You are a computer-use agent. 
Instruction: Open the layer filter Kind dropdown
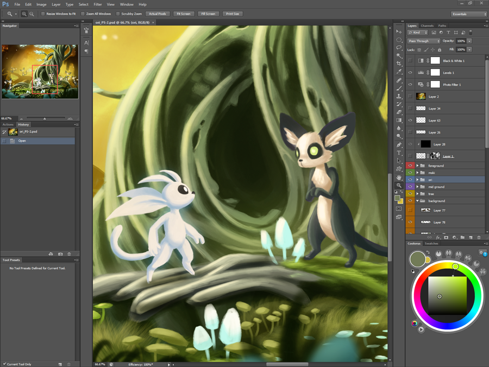[x=418, y=33]
